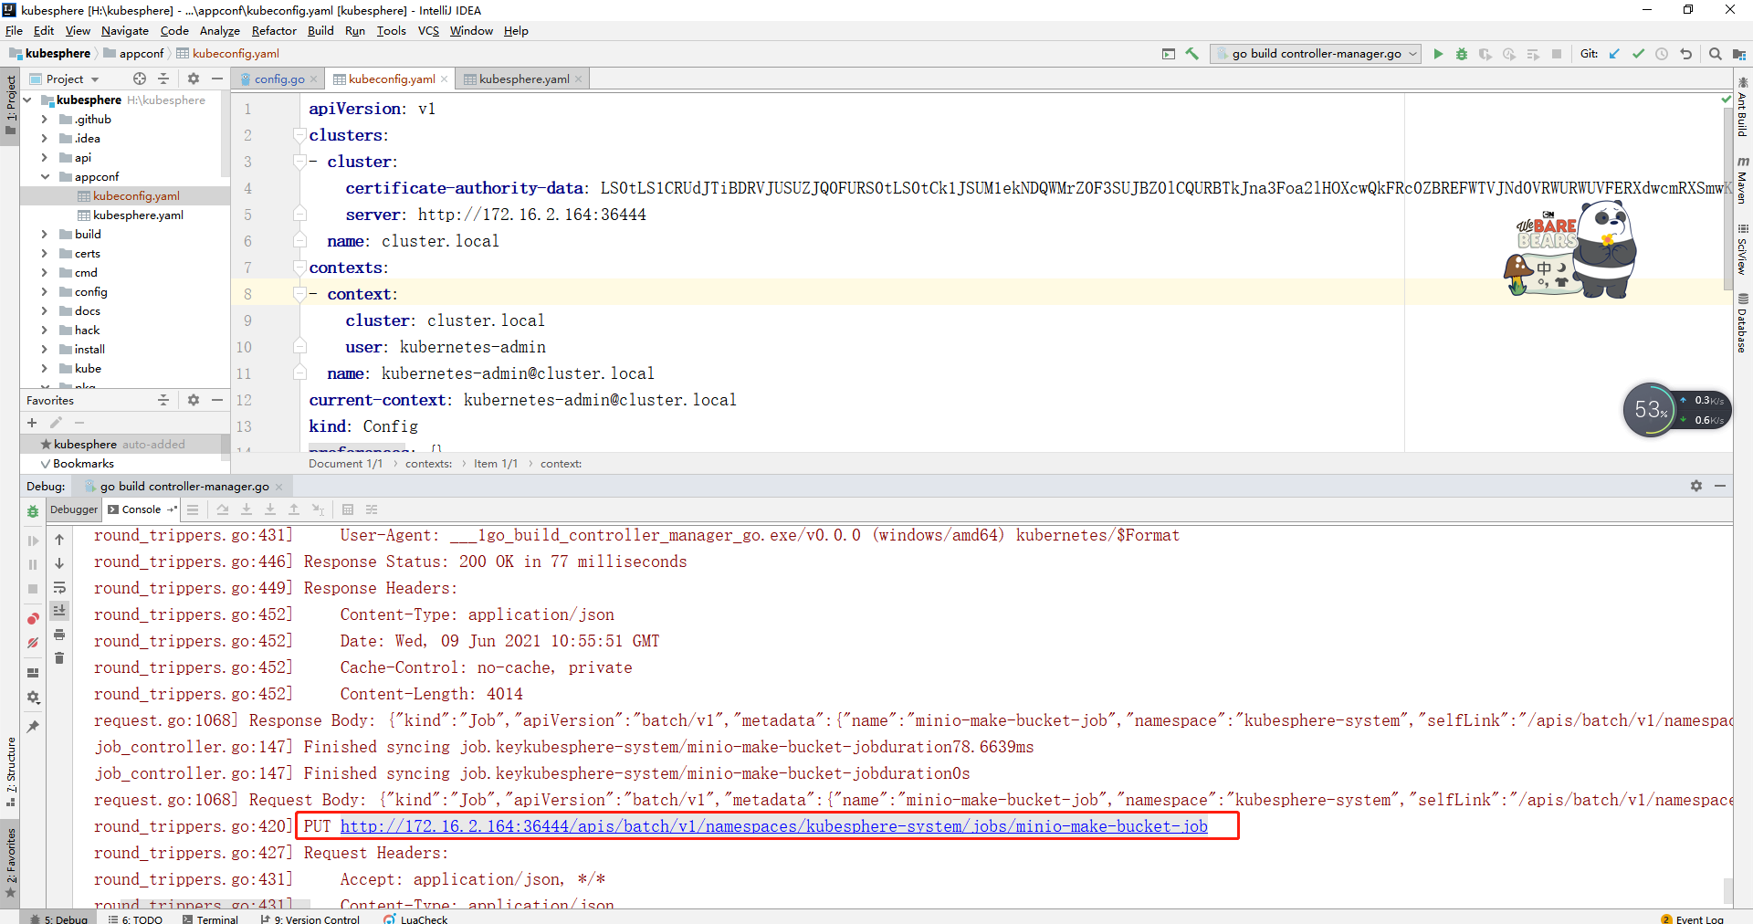Viewport: 1753px width, 924px height.
Task: View breakpoints with the red circles icon
Action: click(33, 619)
